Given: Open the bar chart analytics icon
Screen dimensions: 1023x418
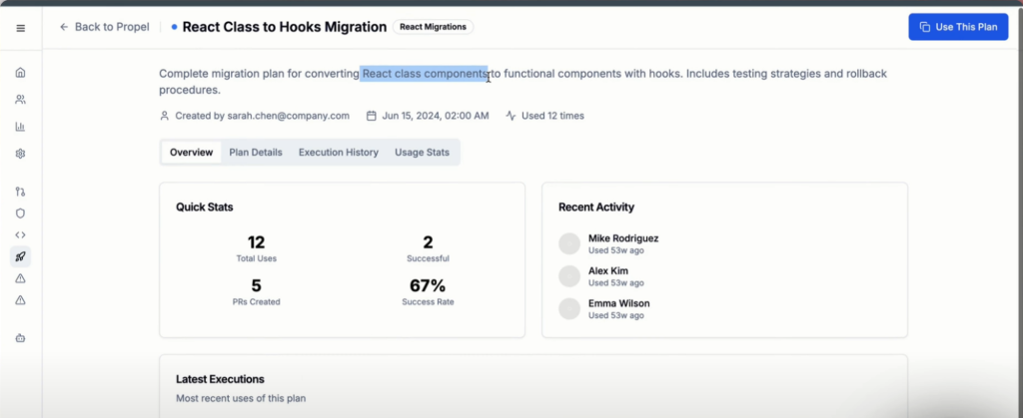Looking at the screenshot, I should (x=20, y=127).
